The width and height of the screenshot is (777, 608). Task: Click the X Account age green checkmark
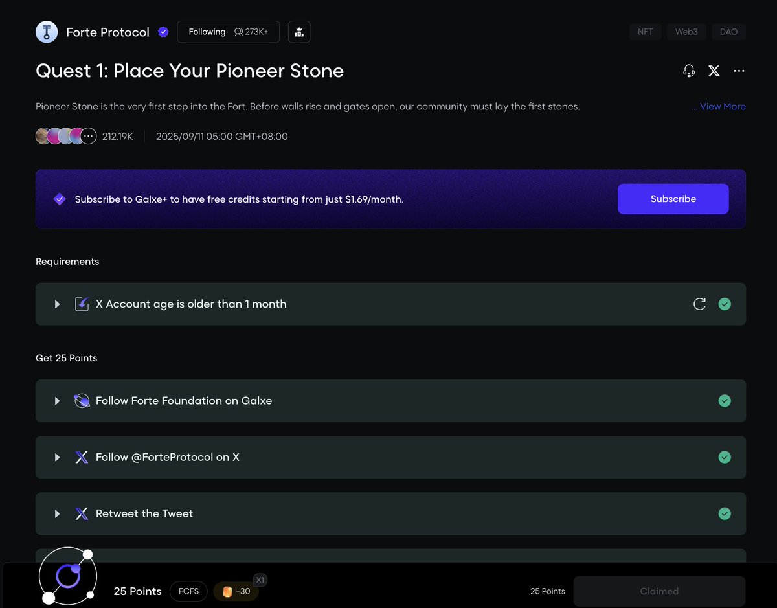(x=725, y=304)
